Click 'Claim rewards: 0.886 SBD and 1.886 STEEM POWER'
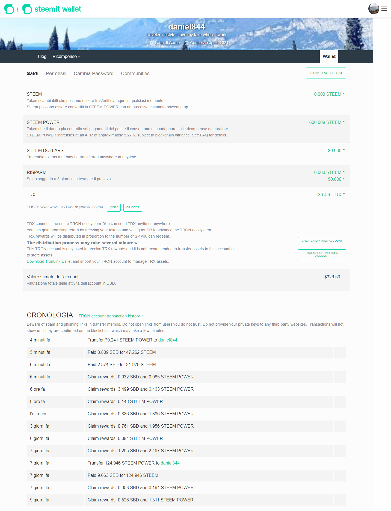The image size is (391, 511). click(x=141, y=414)
